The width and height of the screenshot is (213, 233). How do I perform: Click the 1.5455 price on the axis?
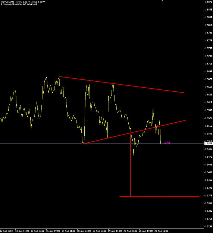(209, 165)
